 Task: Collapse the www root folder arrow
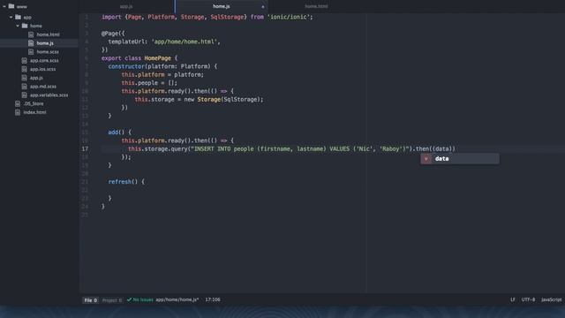click(4, 6)
